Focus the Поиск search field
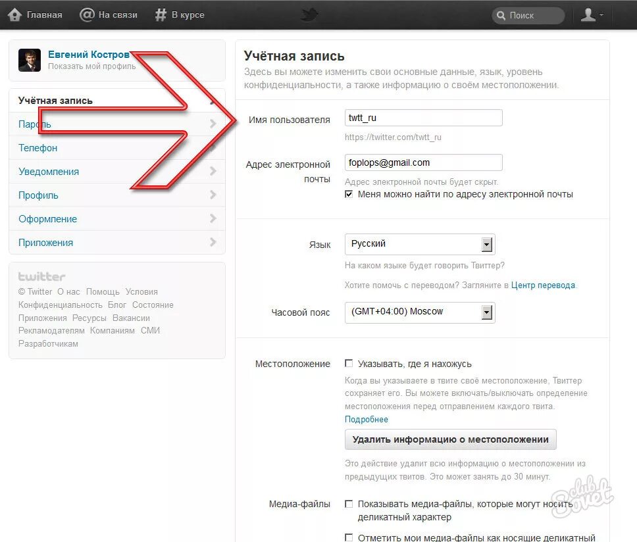Image resolution: width=637 pixels, height=542 pixels. (528, 16)
